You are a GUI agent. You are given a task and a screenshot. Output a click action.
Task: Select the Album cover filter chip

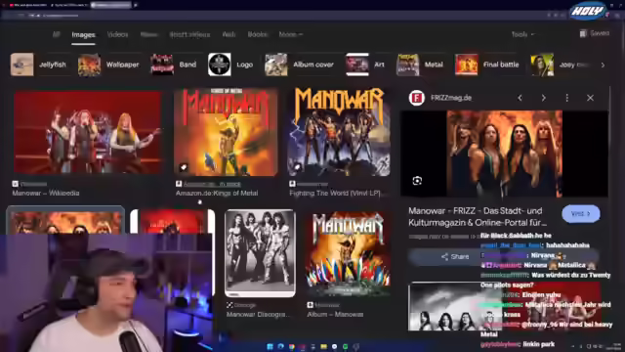tap(300, 65)
